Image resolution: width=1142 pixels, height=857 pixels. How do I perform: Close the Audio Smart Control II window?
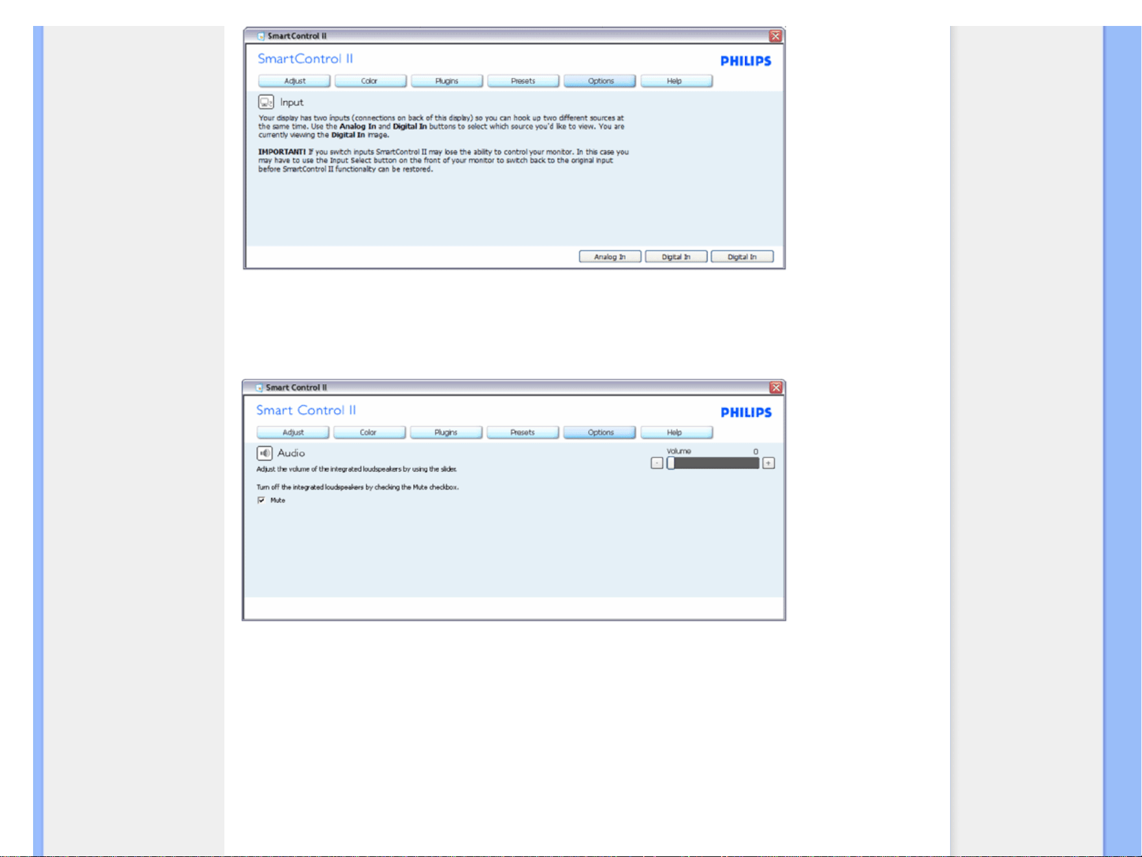[x=776, y=387]
